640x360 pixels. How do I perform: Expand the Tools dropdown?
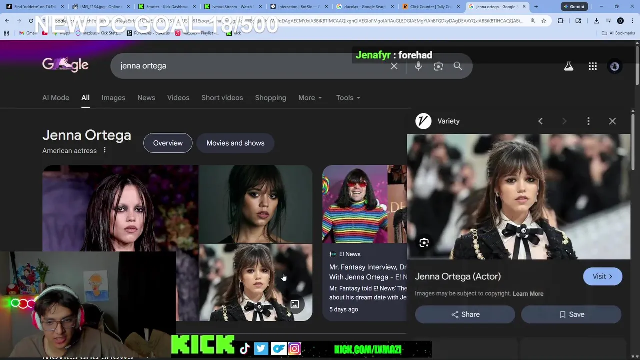pos(348,98)
